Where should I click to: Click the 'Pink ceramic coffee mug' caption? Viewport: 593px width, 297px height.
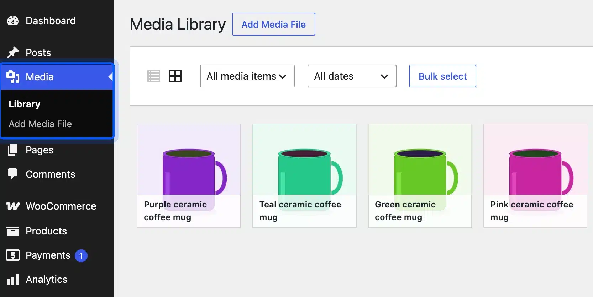532,211
